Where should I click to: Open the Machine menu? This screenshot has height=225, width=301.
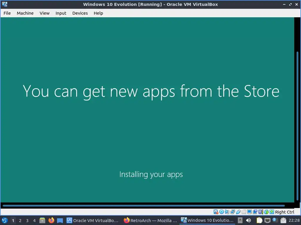(25, 13)
